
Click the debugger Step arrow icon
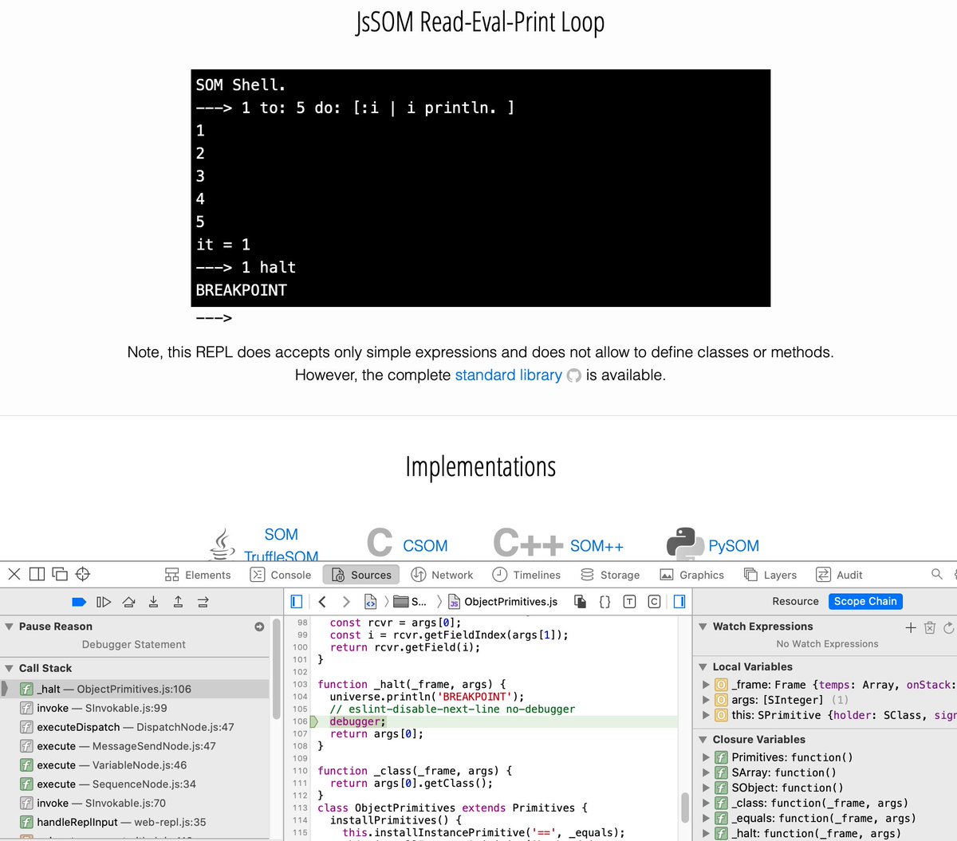[203, 602]
